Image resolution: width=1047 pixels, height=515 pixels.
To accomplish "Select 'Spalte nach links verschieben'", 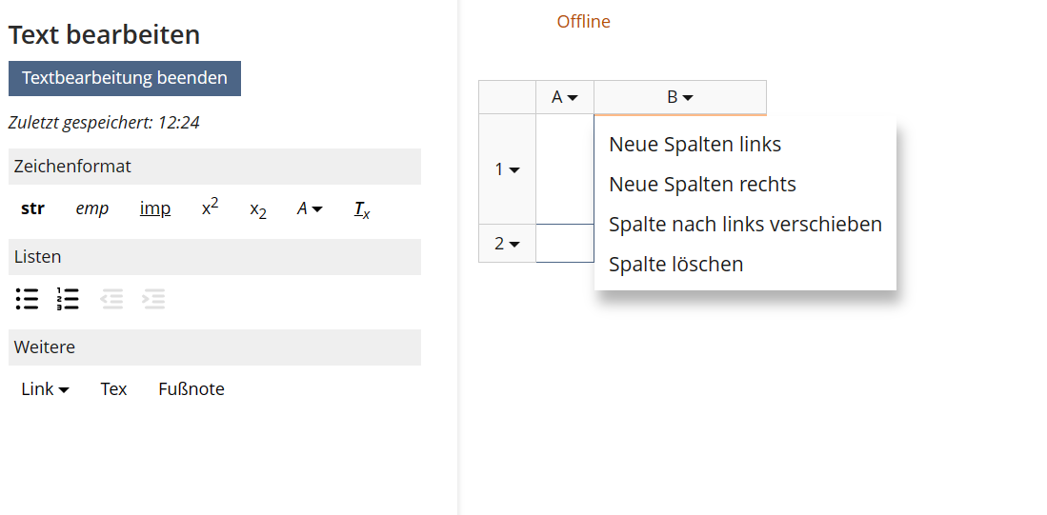I will (745, 225).
